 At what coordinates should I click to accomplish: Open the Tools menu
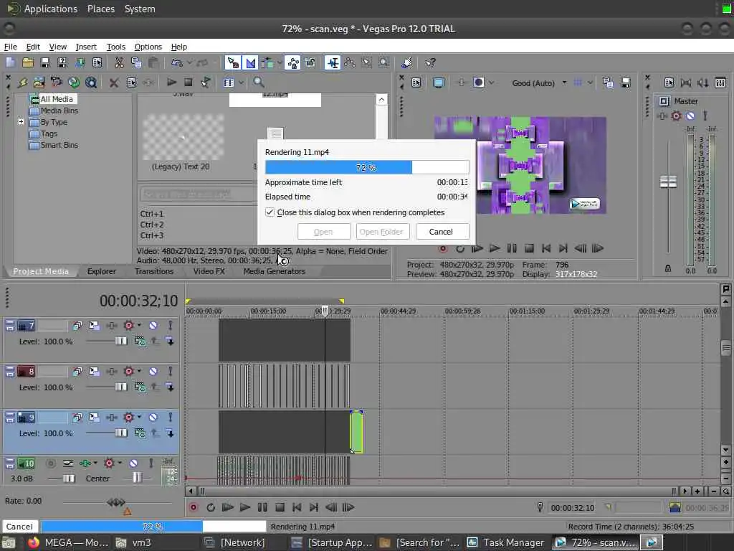pyautogui.click(x=115, y=47)
